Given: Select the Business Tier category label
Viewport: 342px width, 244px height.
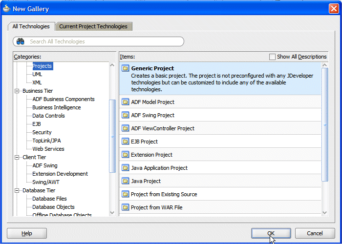Looking at the screenshot, I should [38, 91].
